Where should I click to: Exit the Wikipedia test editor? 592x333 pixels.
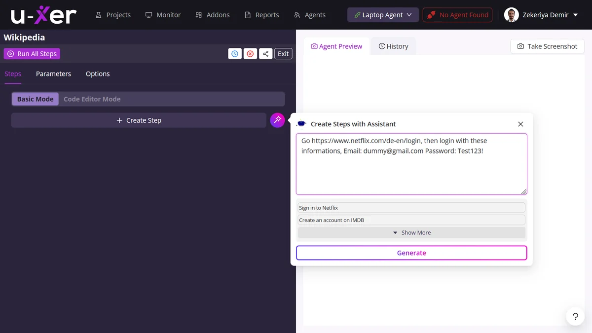point(283,54)
